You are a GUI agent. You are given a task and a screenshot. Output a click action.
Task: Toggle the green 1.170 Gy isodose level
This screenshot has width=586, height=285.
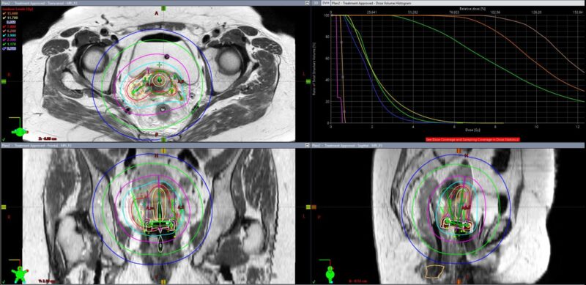(x=4, y=45)
